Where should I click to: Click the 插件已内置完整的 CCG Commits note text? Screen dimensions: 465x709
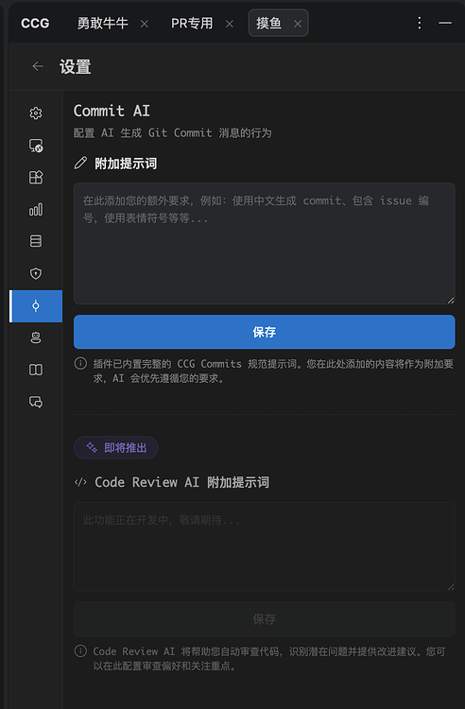click(273, 371)
